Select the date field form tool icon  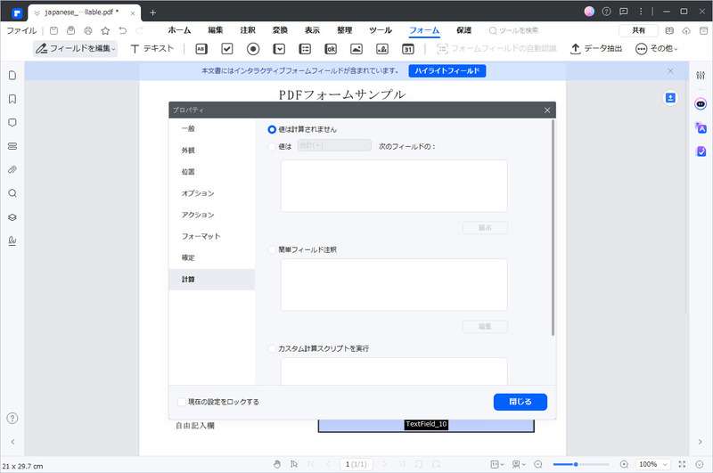pyautogui.click(x=408, y=49)
